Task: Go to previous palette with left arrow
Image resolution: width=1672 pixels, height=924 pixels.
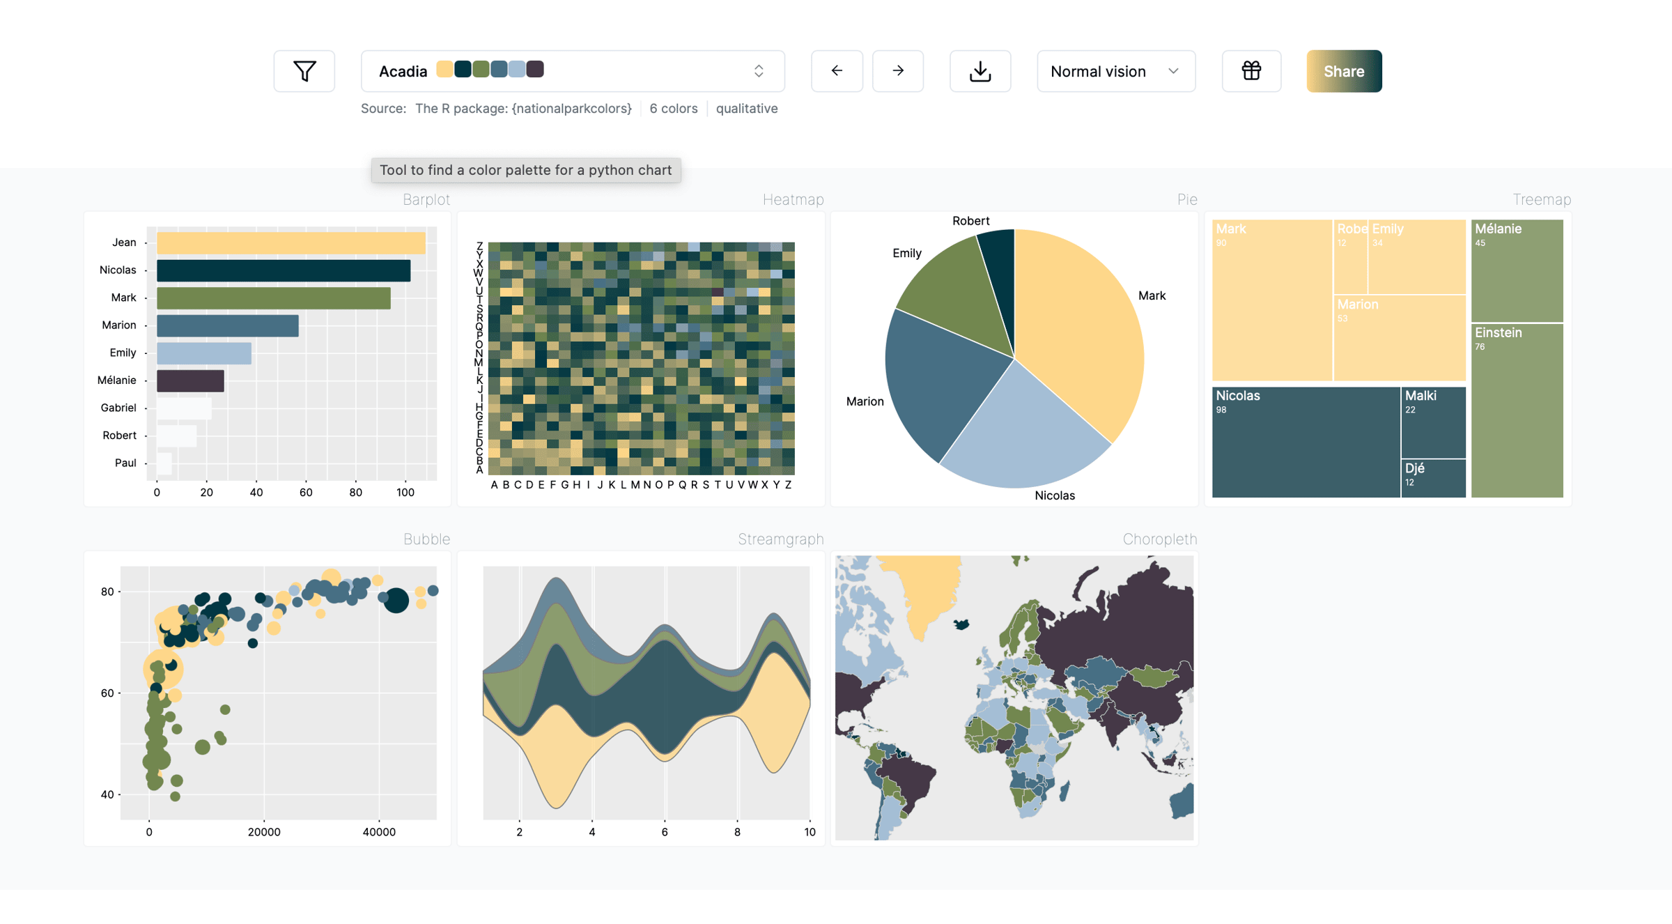Action: [x=837, y=71]
